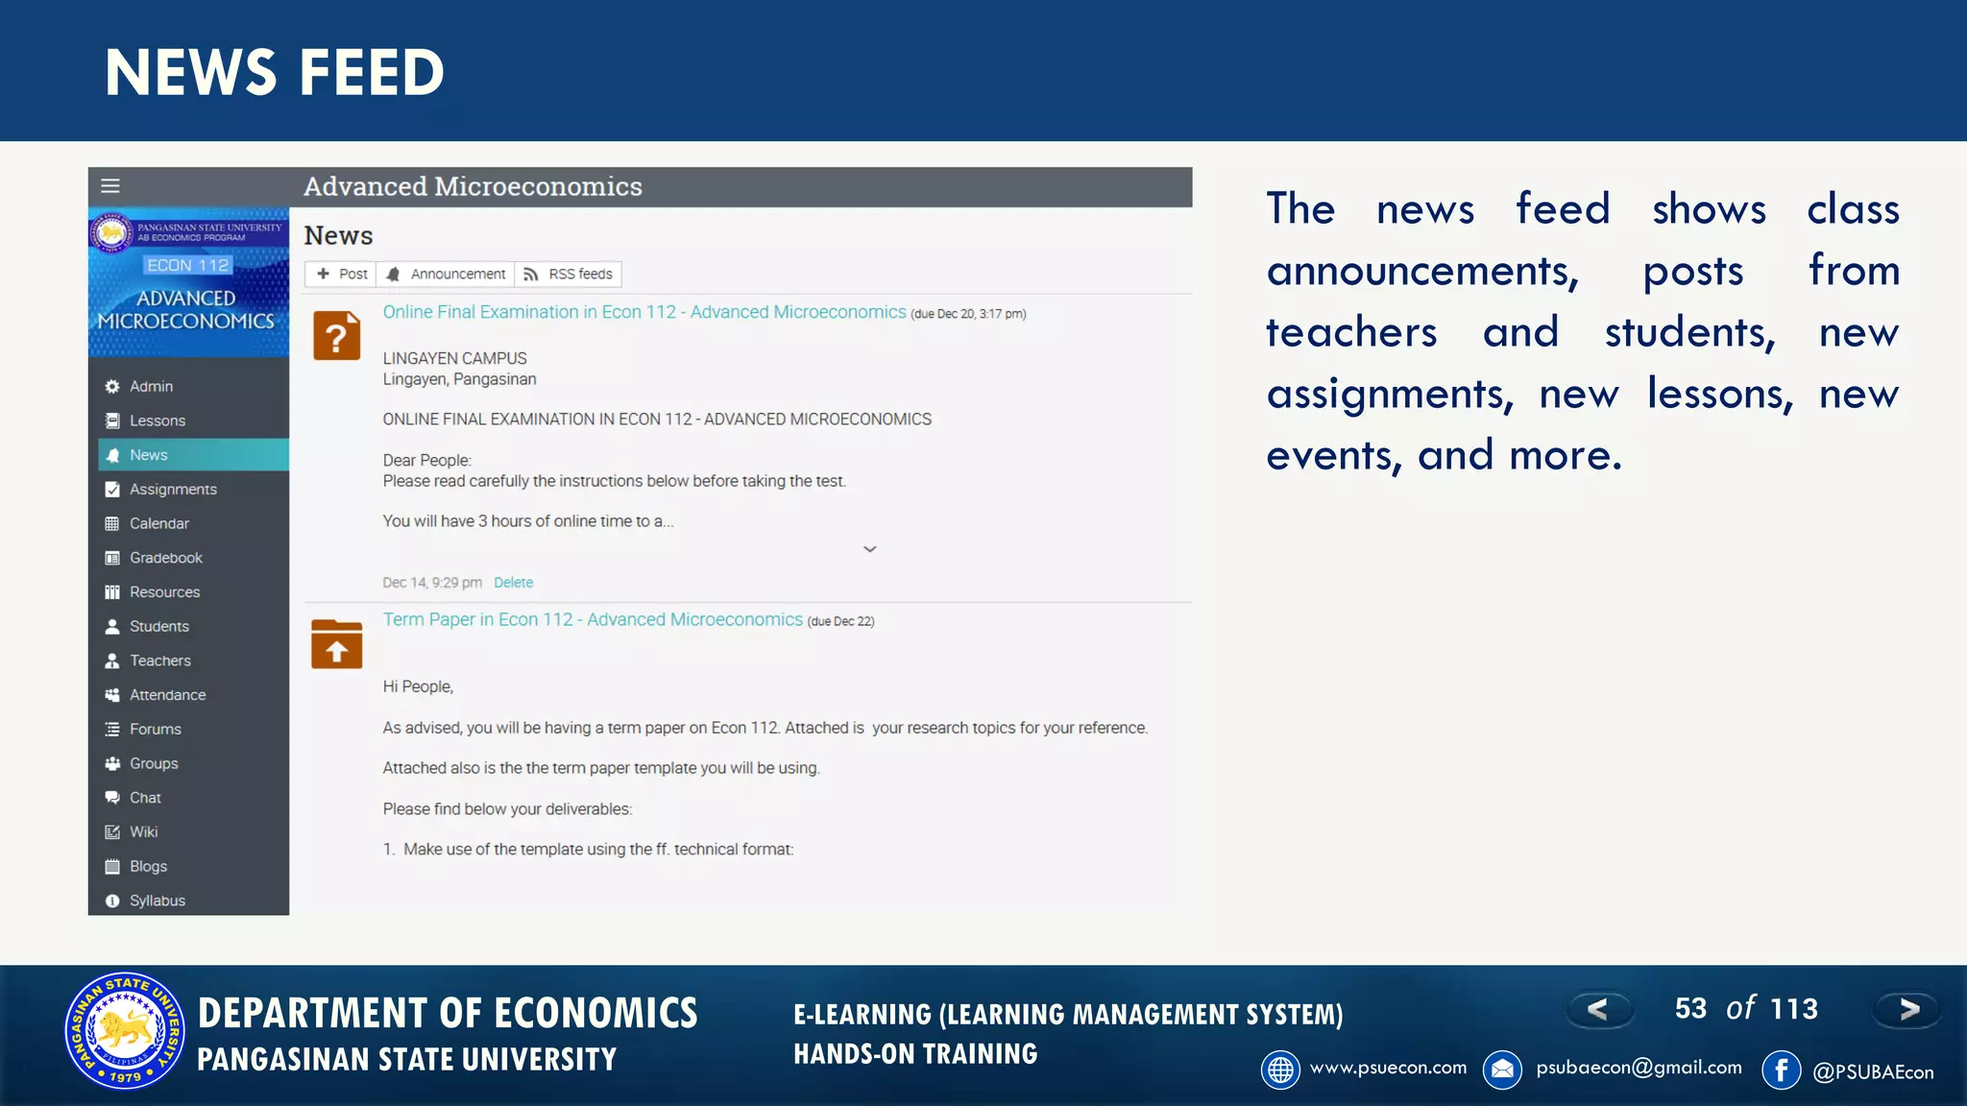
Task: Open Calendar in the sidebar
Action: click(193, 523)
